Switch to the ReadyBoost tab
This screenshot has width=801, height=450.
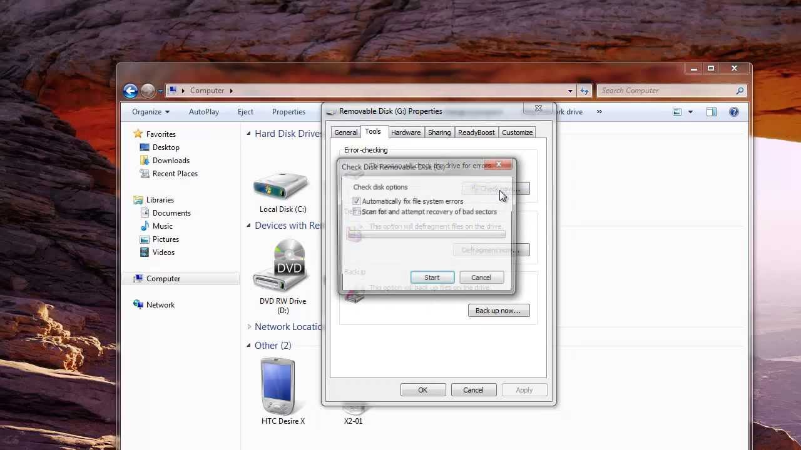[x=476, y=132]
